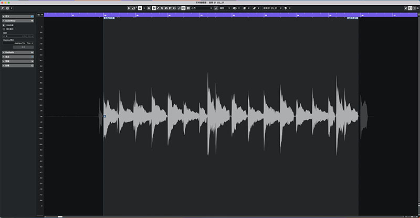The image size is (420, 218).
Task: Expand the first inspector section header
Action: click(18, 16)
